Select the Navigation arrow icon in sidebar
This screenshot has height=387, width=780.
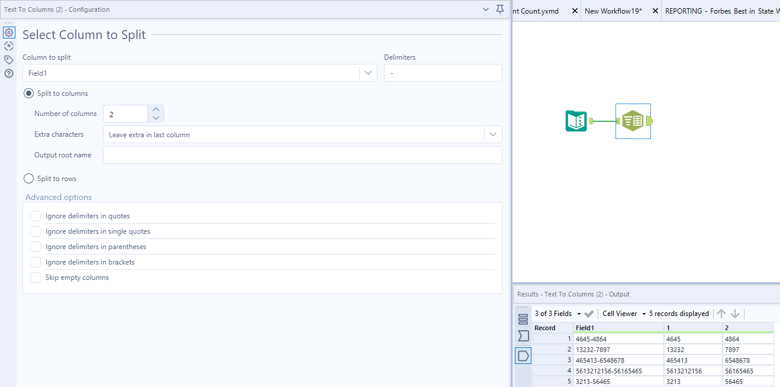8,46
